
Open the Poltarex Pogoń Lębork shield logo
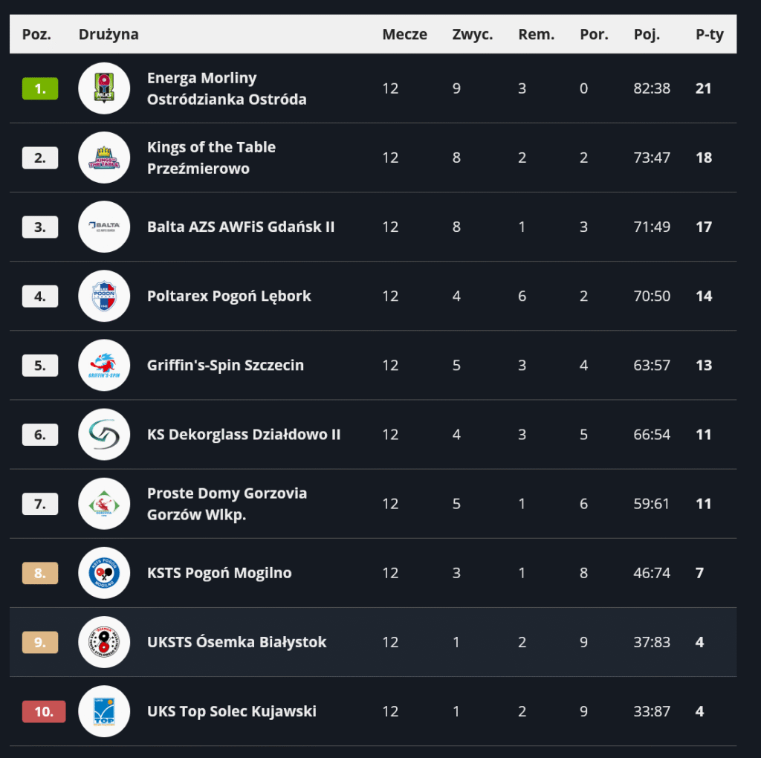click(104, 296)
